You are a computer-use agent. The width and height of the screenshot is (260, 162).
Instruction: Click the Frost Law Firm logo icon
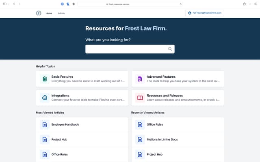(39, 13)
